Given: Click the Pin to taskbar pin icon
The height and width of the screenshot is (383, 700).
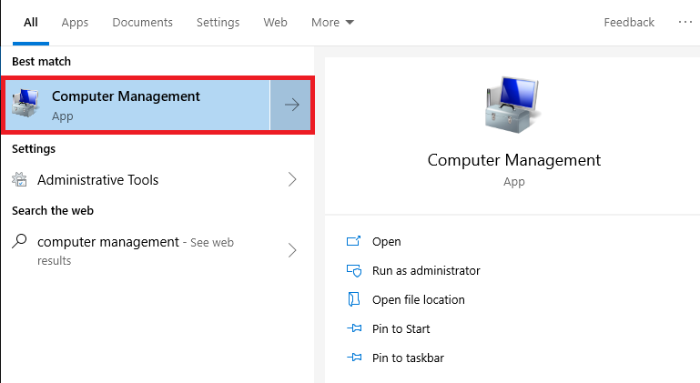Looking at the screenshot, I should pyautogui.click(x=354, y=358).
